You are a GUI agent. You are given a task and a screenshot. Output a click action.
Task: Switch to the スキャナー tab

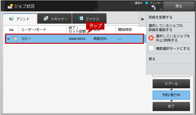[55, 18]
